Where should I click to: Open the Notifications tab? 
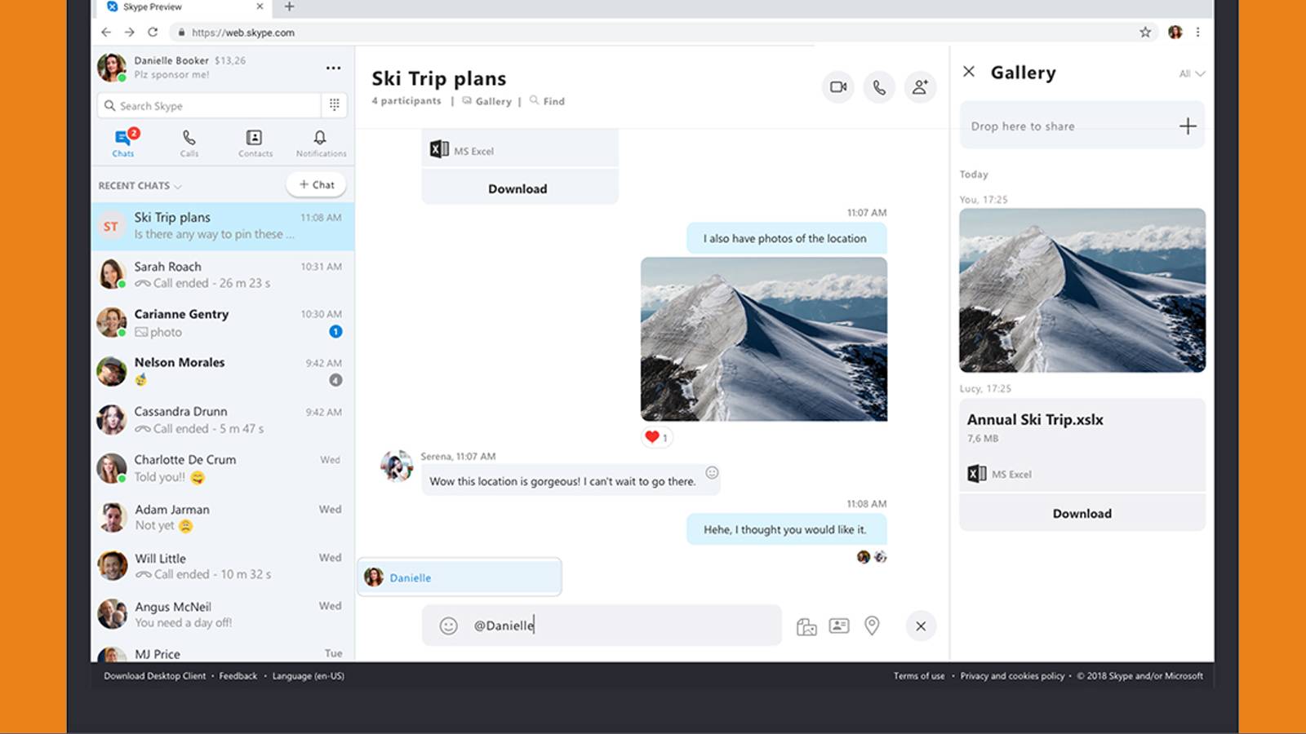pos(320,143)
